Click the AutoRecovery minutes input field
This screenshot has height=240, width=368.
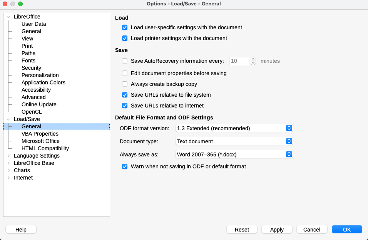tap(239, 61)
